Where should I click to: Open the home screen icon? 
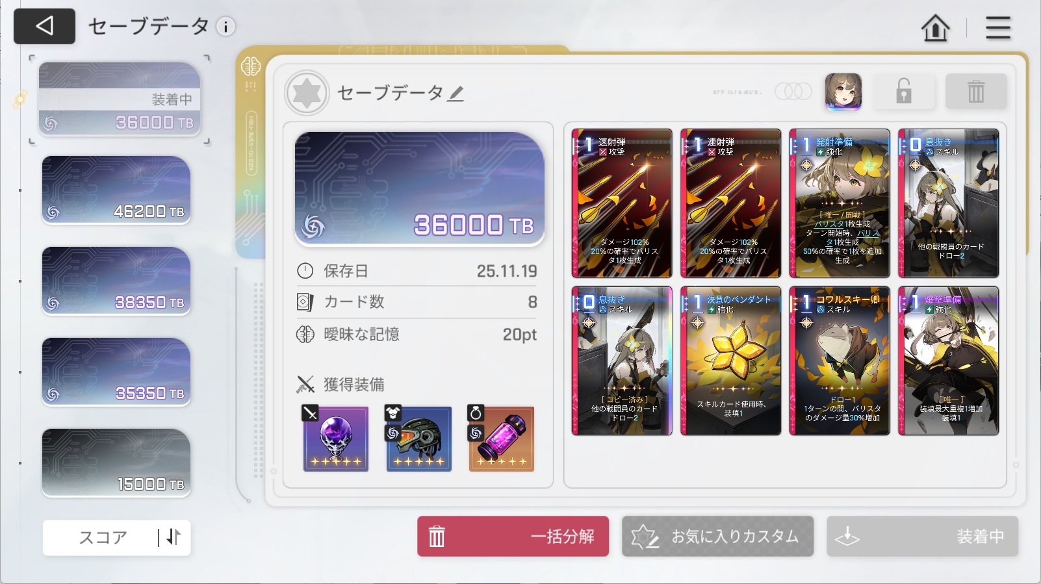click(x=935, y=28)
